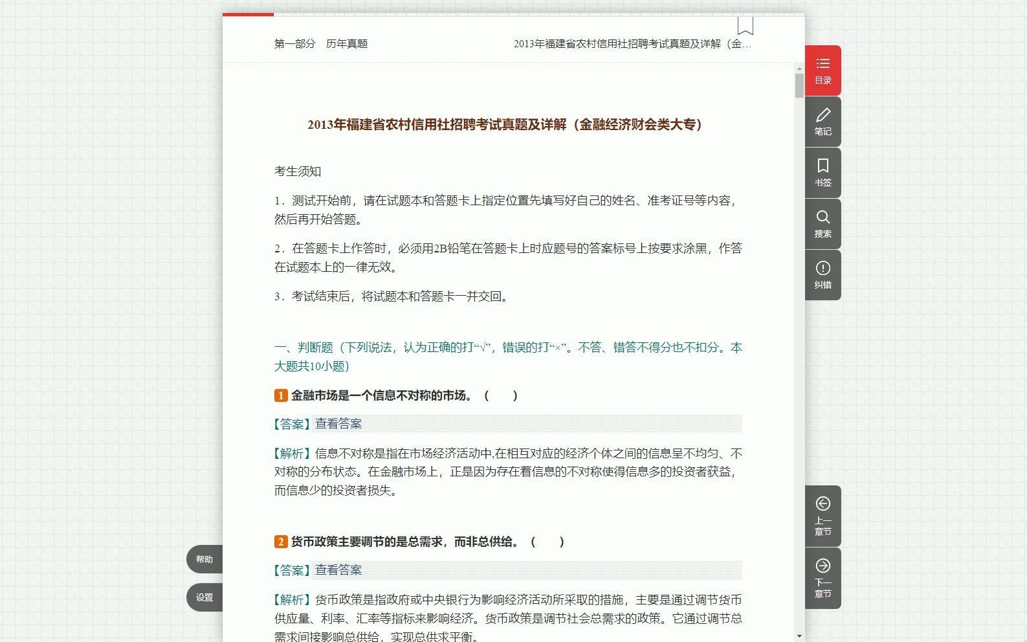Reveal answer 查看答案 for question 2

tap(338, 570)
